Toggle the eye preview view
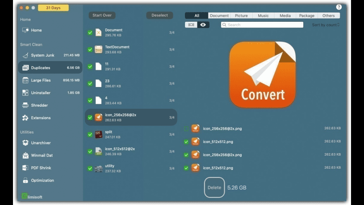 pos(203,25)
